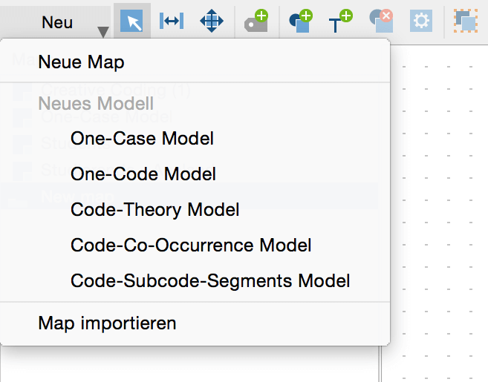
Task: Select One-Code Model menu entry
Action: coord(195,174)
